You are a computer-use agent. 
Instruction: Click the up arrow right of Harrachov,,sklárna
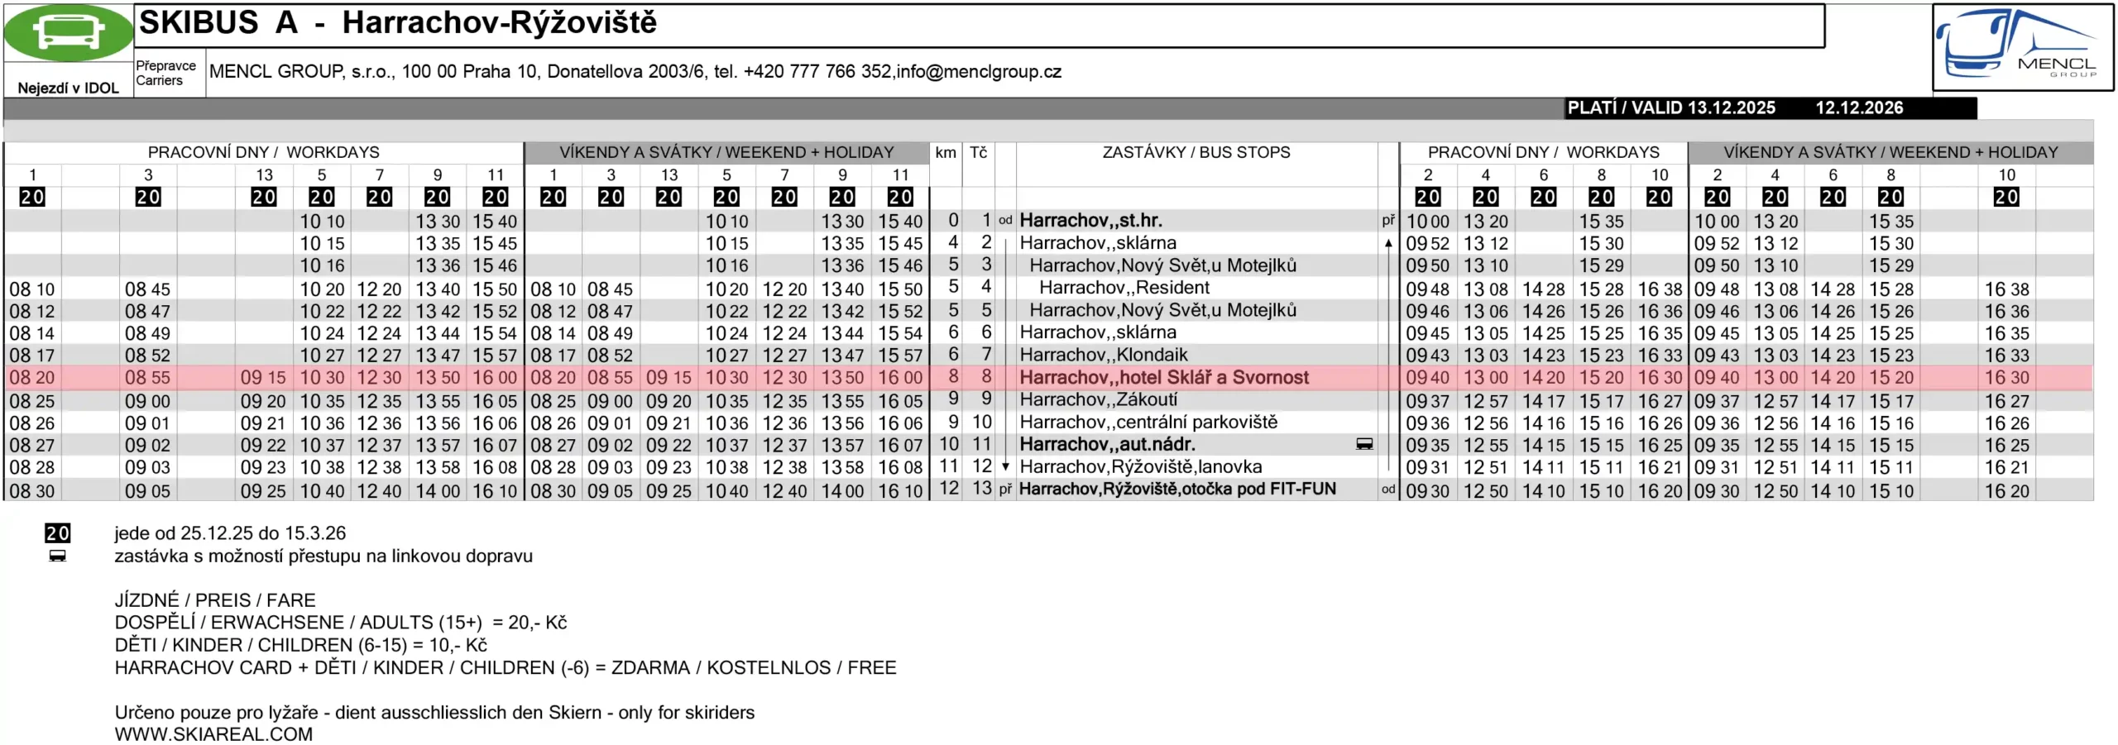(x=1387, y=244)
